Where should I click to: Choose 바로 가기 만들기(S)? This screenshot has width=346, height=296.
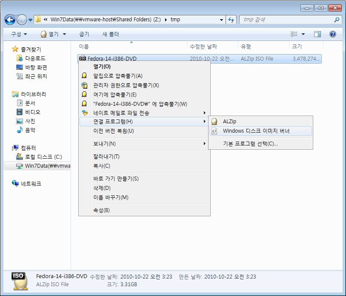pos(144,179)
